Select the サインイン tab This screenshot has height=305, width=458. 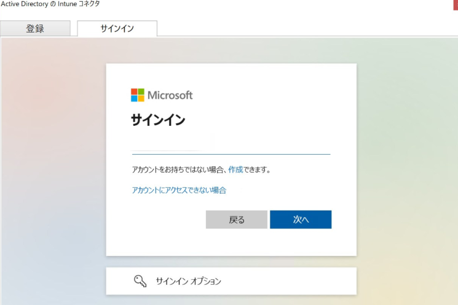[117, 29]
